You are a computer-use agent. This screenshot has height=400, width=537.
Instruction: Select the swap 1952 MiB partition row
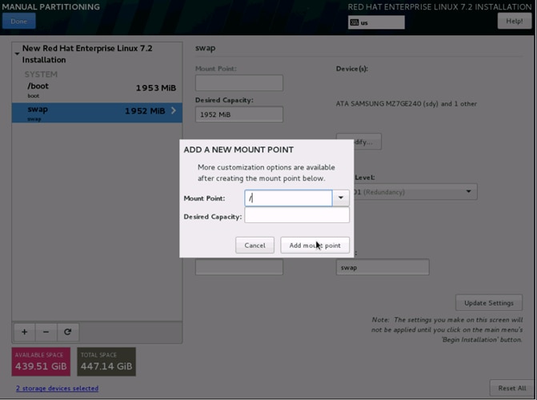(x=97, y=113)
